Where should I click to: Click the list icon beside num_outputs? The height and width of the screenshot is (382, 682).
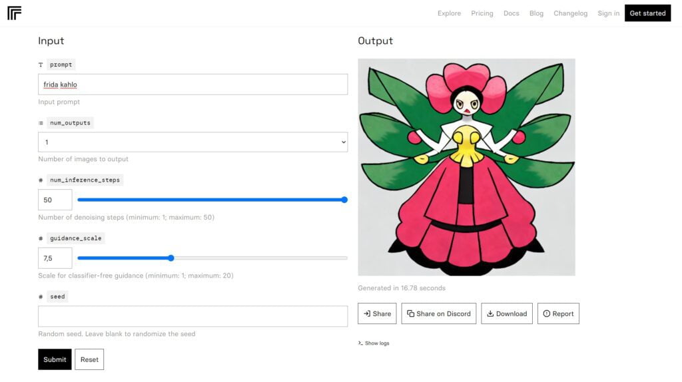click(41, 123)
